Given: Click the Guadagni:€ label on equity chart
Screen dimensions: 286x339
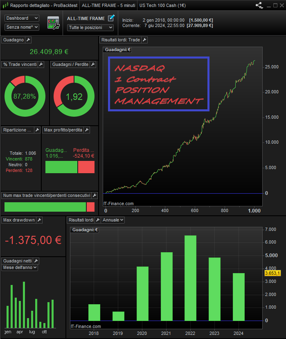Looking at the screenshot, I should point(118,50).
